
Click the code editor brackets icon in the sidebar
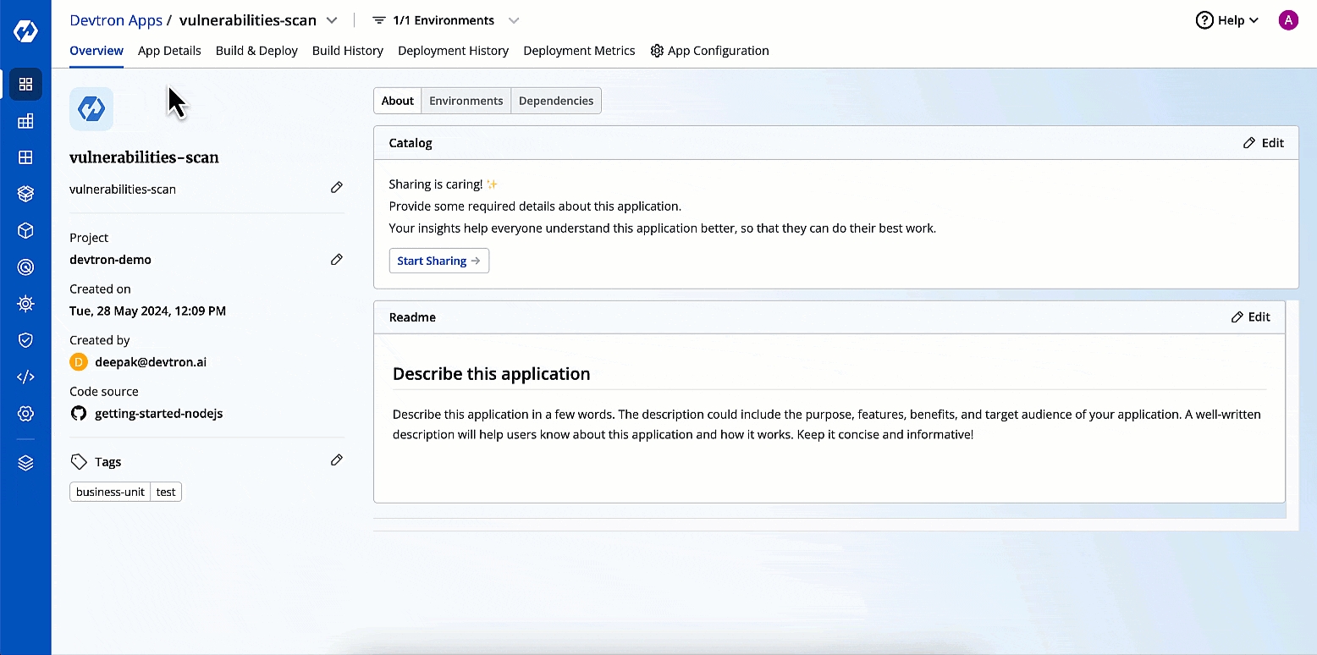[25, 377]
